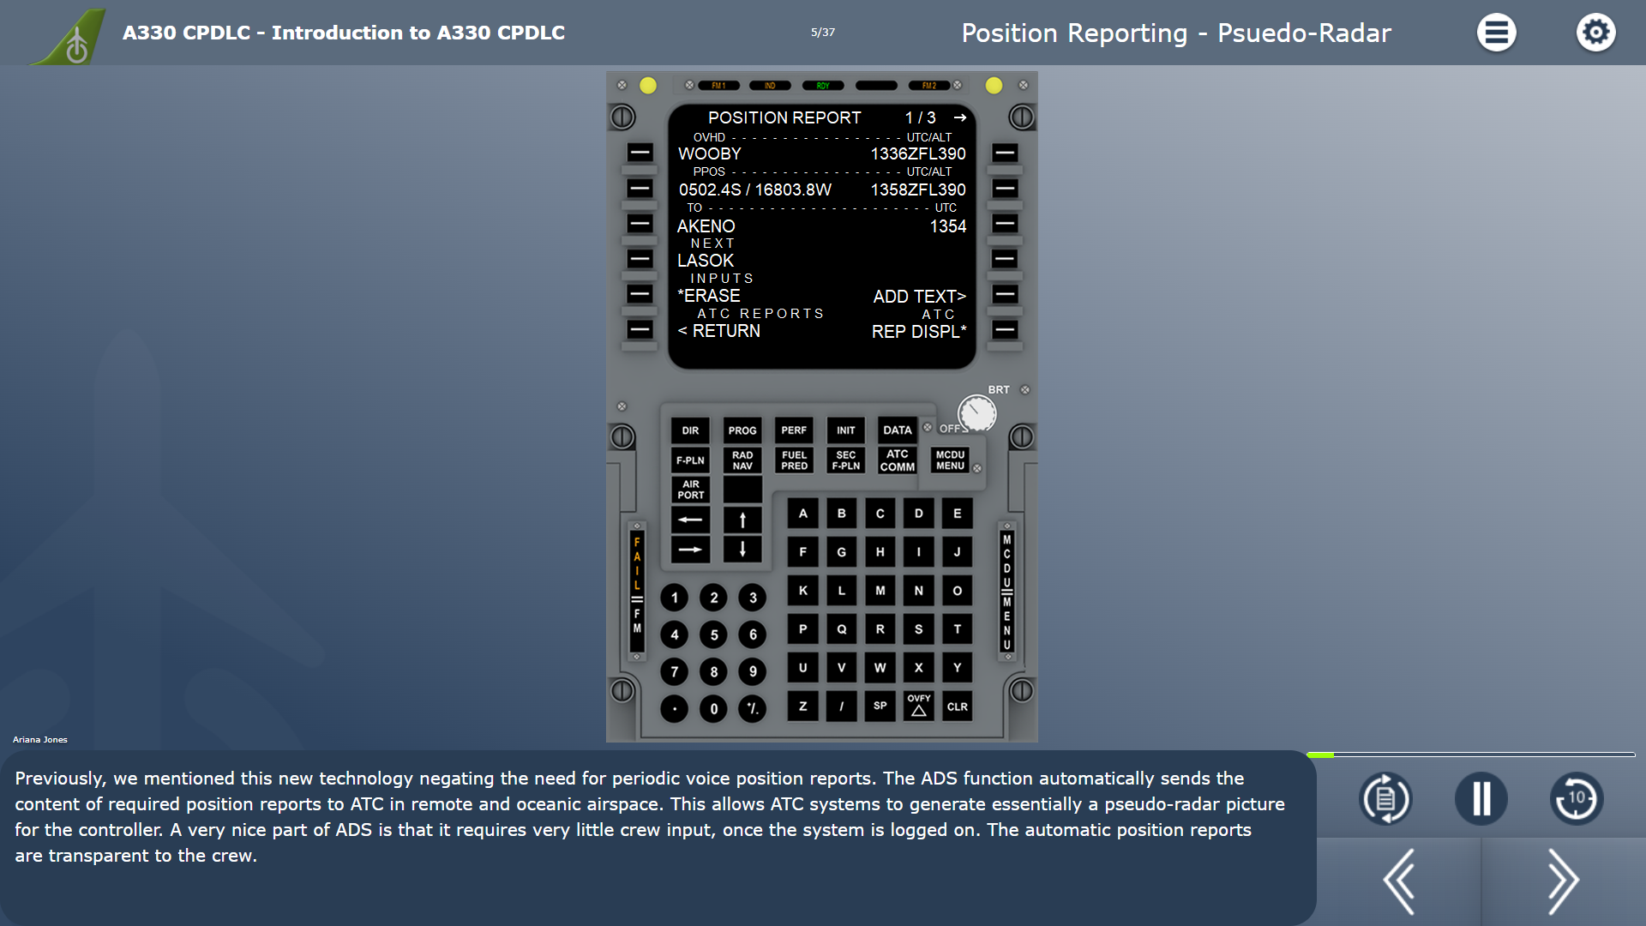
Task: Select the DATA key on MCDU
Action: point(898,430)
